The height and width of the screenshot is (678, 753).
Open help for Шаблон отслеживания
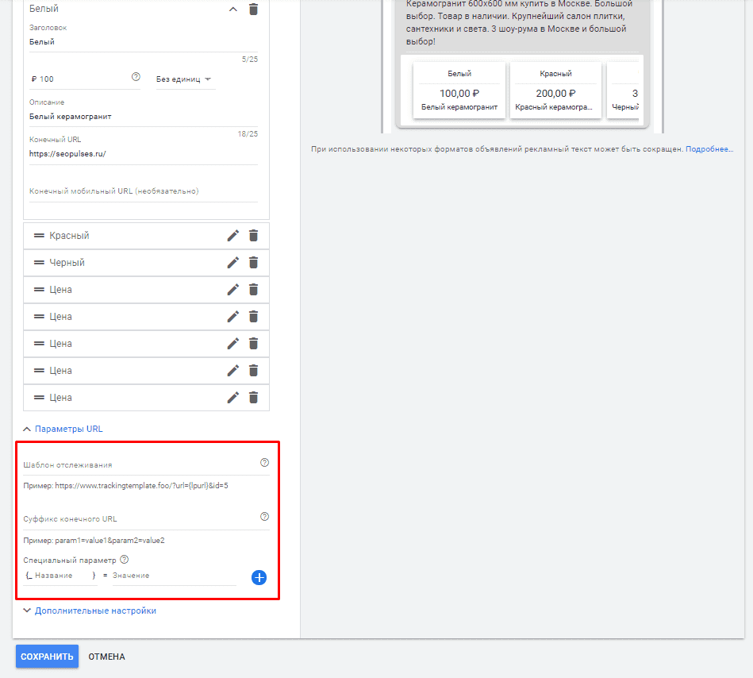pyautogui.click(x=264, y=463)
